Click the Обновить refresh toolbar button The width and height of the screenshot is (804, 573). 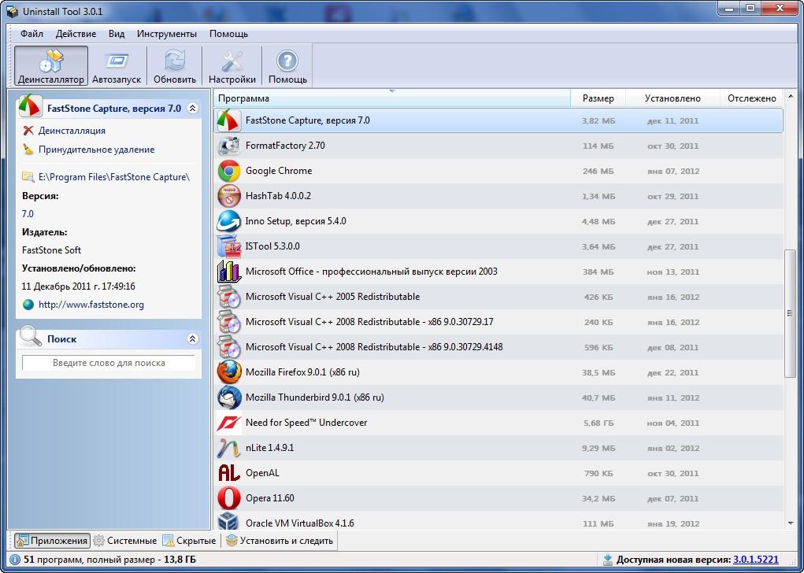(175, 66)
